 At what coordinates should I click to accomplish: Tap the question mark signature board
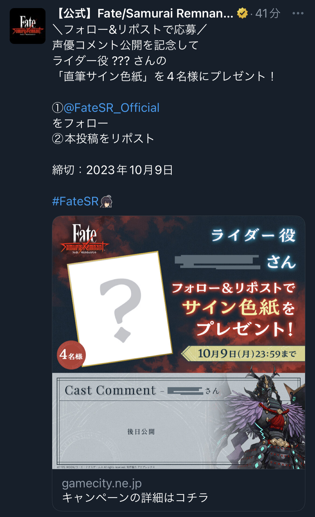pyautogui.click(x=120, y=309)
